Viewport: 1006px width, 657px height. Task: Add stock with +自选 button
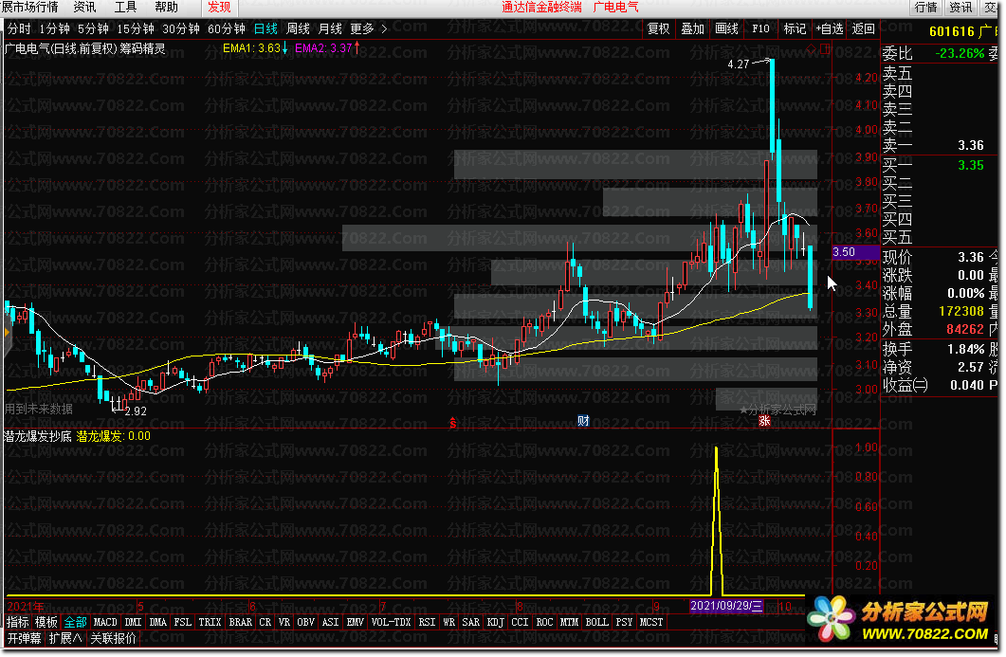tap(829, 28)
